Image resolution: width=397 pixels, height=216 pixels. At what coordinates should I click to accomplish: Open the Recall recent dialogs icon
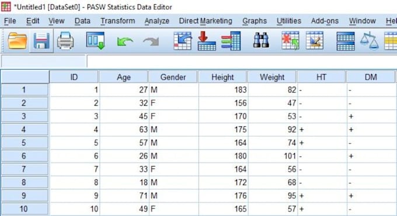pos(95,40)
